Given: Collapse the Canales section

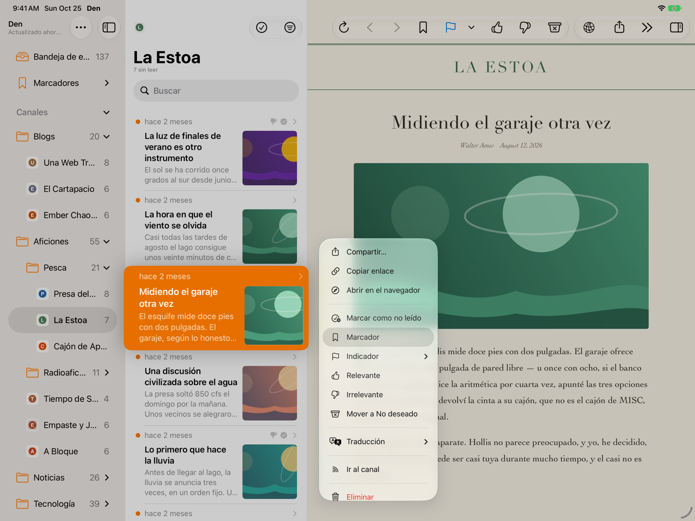Looking at the screenshot, I should pos(107,113).
